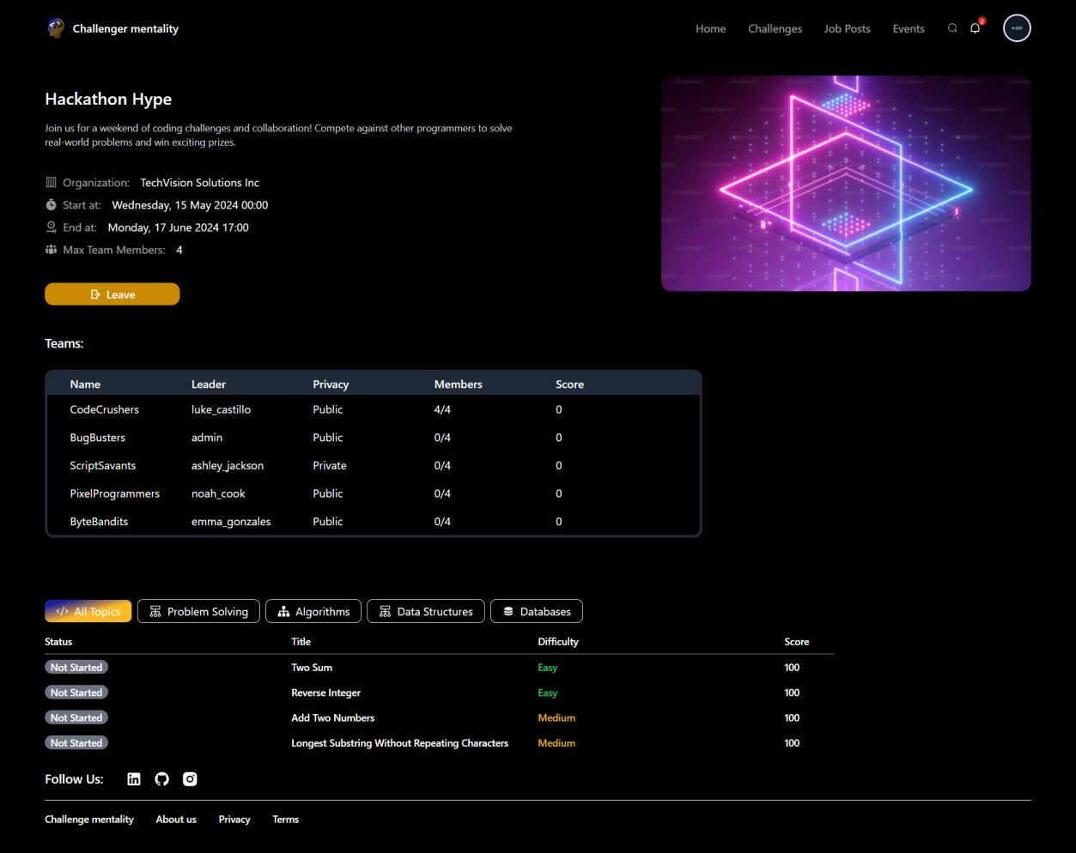Open the About us footer link
Screen dimensions: 1076x853
(176, 820)
